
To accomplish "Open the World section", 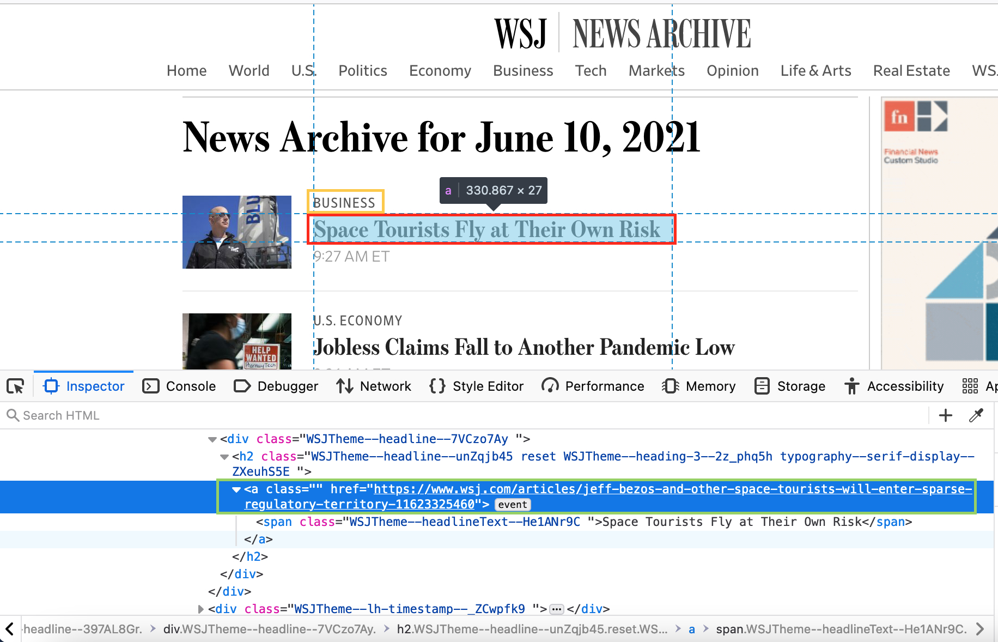I will [x=249, y=71].
